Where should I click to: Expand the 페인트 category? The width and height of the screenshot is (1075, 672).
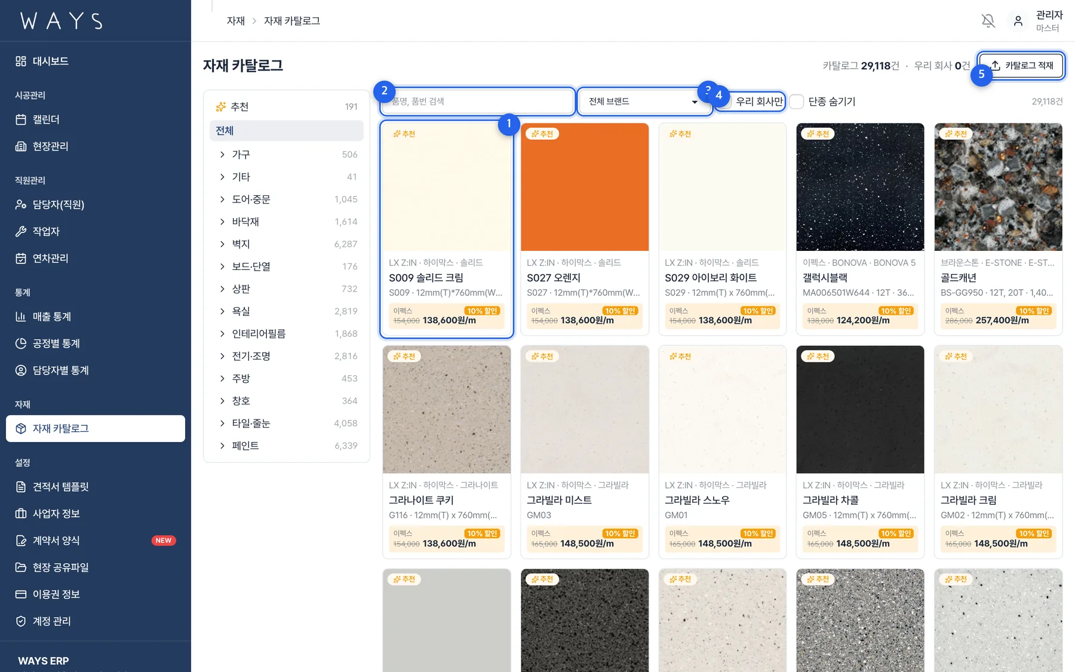click(222, 446)
